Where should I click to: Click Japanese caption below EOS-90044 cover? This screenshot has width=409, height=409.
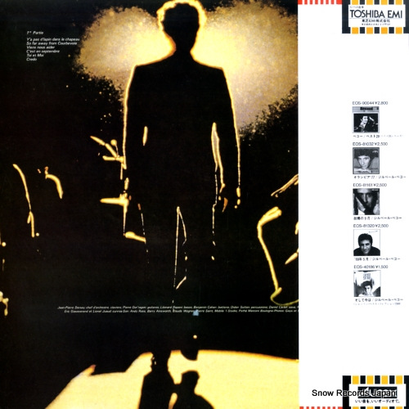click(378, 136)
